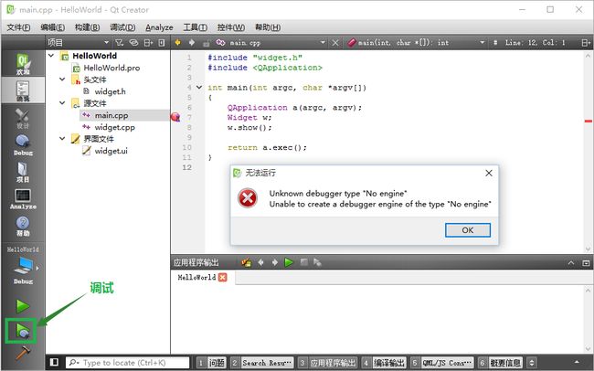Image resolution: width=594 pixels, height=371 pixels.
Task: Close the 无法运行 error dialog
Action: [x=489, y=174]
